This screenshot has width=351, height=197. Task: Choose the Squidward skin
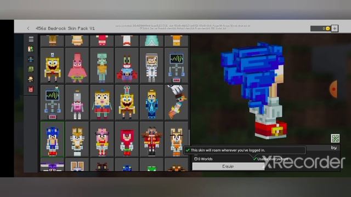click(x=102, y=66)
